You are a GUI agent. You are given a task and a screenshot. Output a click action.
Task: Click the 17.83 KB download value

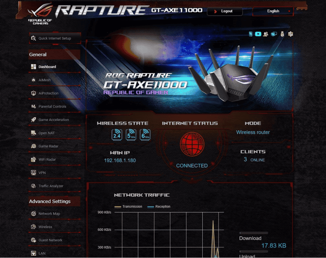click(274, 246)
